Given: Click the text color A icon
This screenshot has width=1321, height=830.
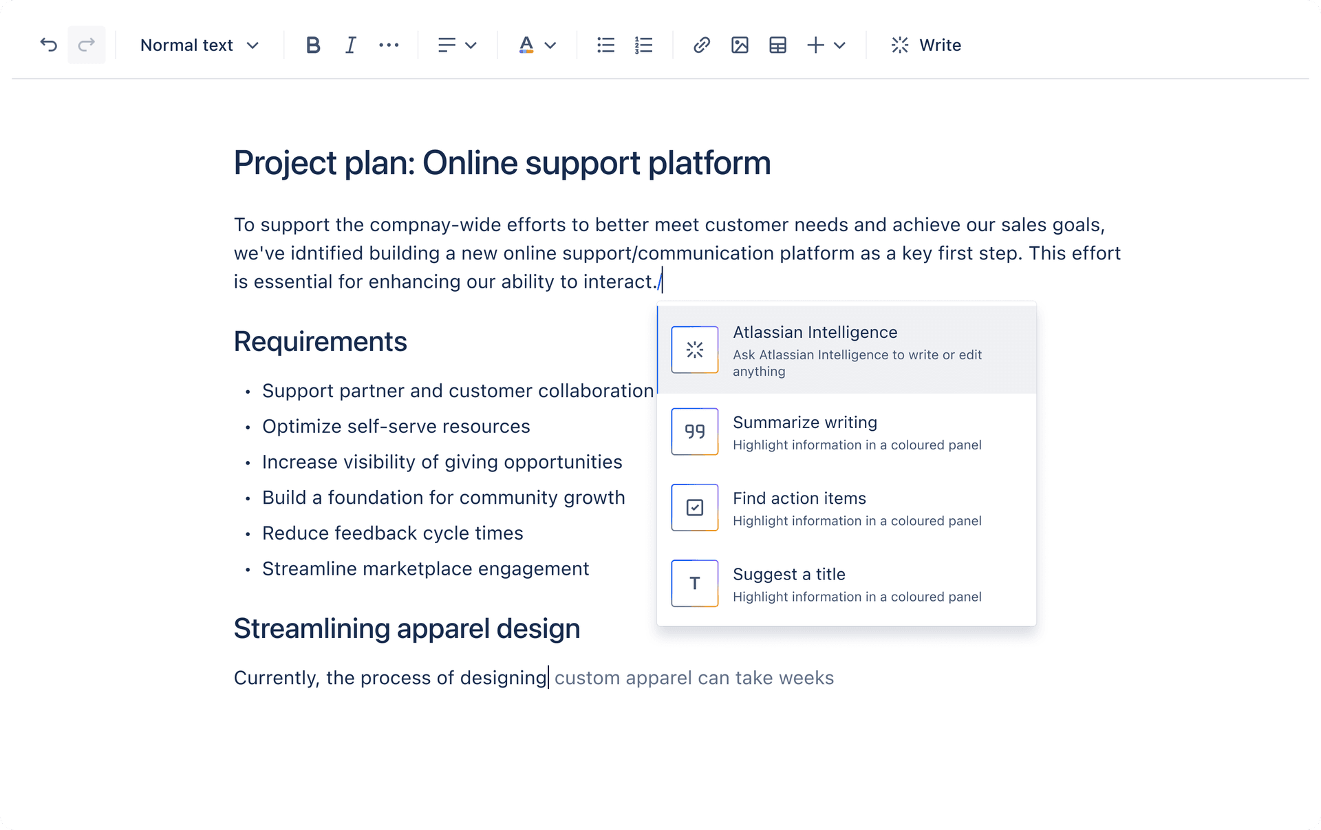Looking at the screenshot, I should [526, 45].
